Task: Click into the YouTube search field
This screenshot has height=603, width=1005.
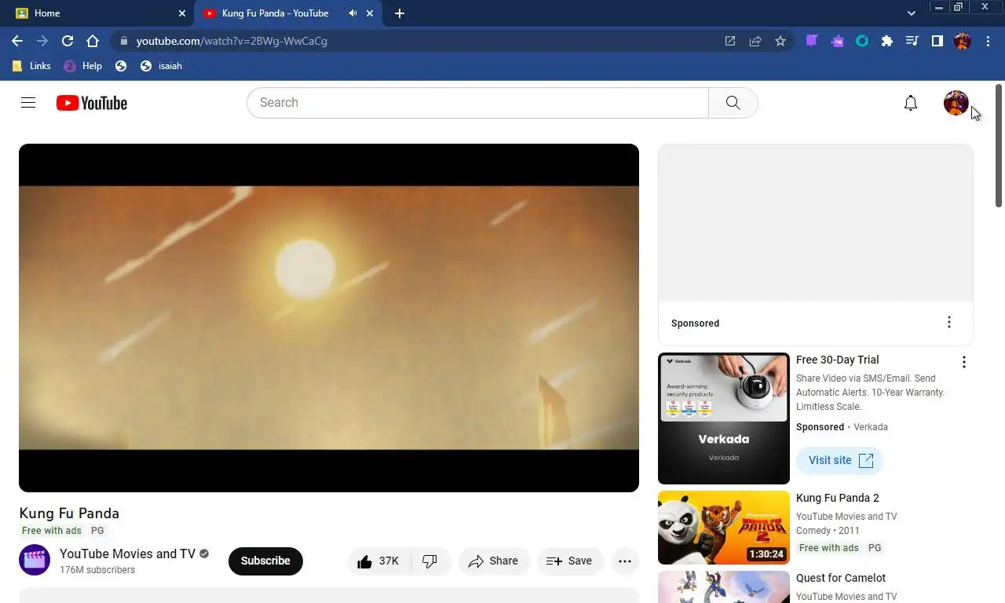Action: (x=477, y=103)
